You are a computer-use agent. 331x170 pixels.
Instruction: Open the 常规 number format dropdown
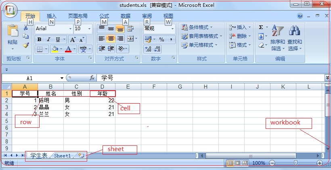pos(172,29)
